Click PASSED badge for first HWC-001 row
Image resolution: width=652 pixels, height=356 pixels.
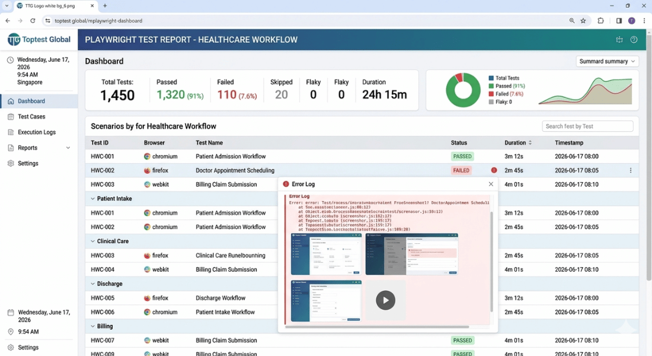tap(462, 157)
